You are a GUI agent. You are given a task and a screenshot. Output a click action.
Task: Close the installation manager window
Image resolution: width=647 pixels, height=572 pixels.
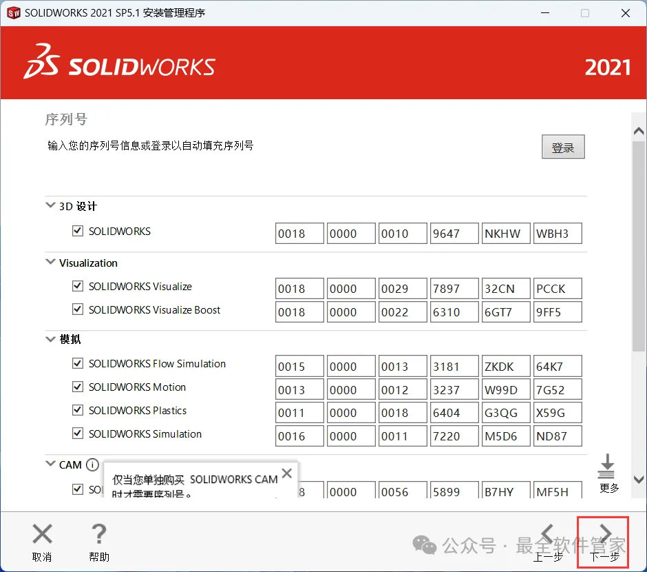(x=625, y=13)
